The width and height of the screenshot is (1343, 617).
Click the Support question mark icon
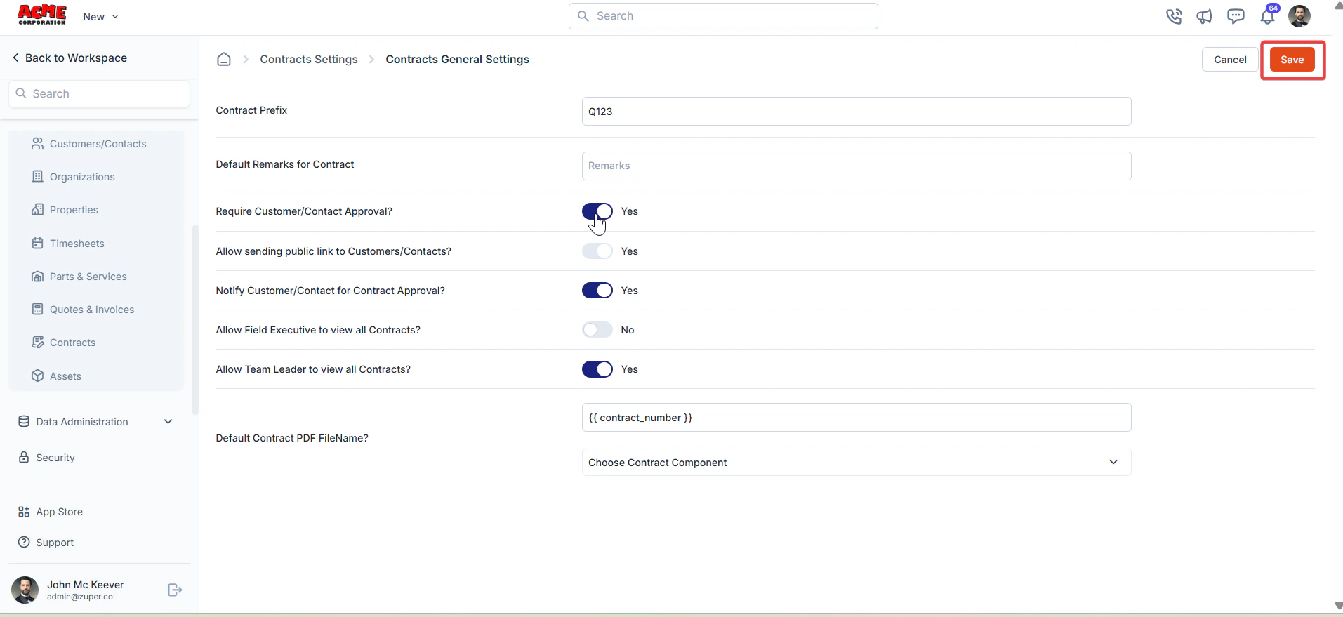click(24, 542)
